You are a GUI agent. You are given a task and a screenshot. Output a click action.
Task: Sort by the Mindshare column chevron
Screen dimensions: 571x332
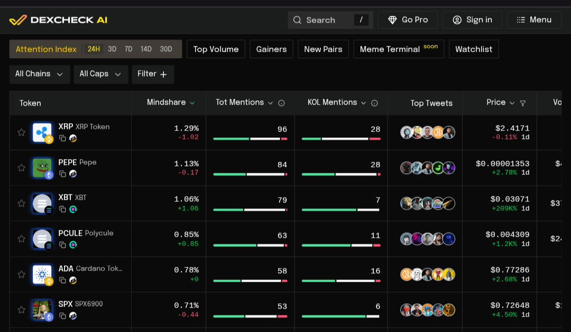coord(192,103)
